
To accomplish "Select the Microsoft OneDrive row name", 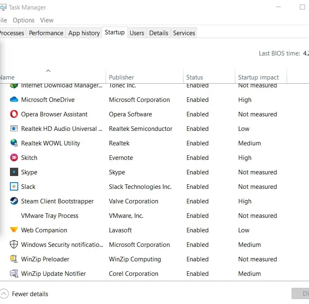I will 48,100.
